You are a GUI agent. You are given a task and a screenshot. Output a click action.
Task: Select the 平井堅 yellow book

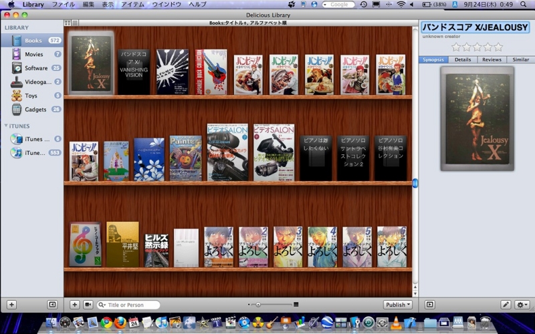pos(122,244)
